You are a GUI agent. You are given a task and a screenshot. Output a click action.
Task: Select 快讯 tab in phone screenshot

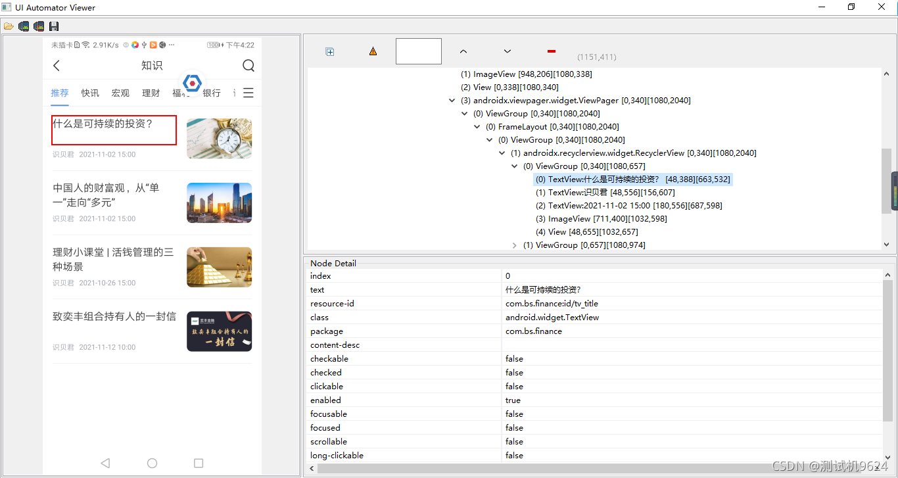pyautogui.click(x=90, y=93)
